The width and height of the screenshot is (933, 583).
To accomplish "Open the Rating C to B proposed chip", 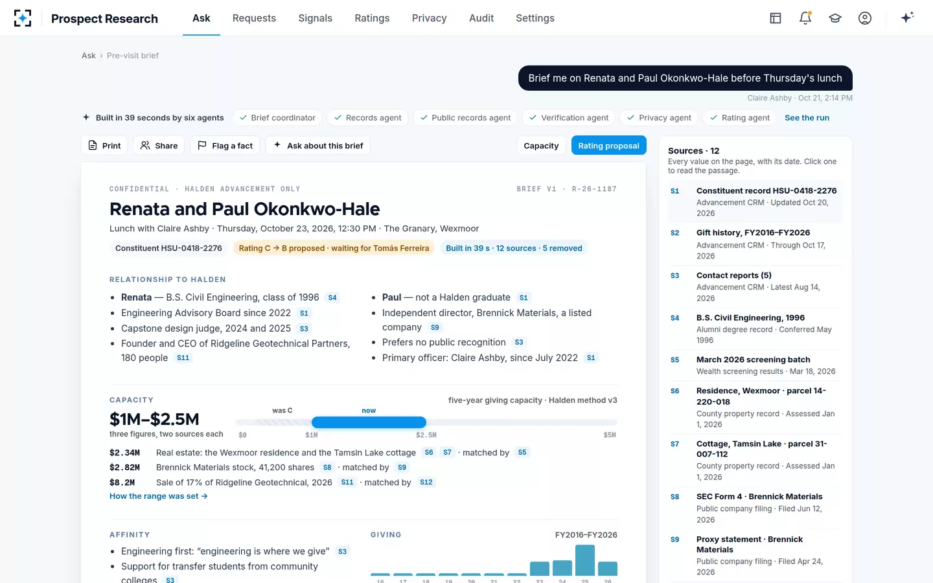I will click(334, 248).
